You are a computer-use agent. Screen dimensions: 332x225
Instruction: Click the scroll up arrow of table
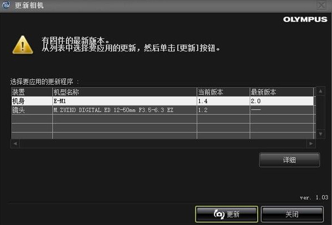pyautogui.click(x=321, y=91)
